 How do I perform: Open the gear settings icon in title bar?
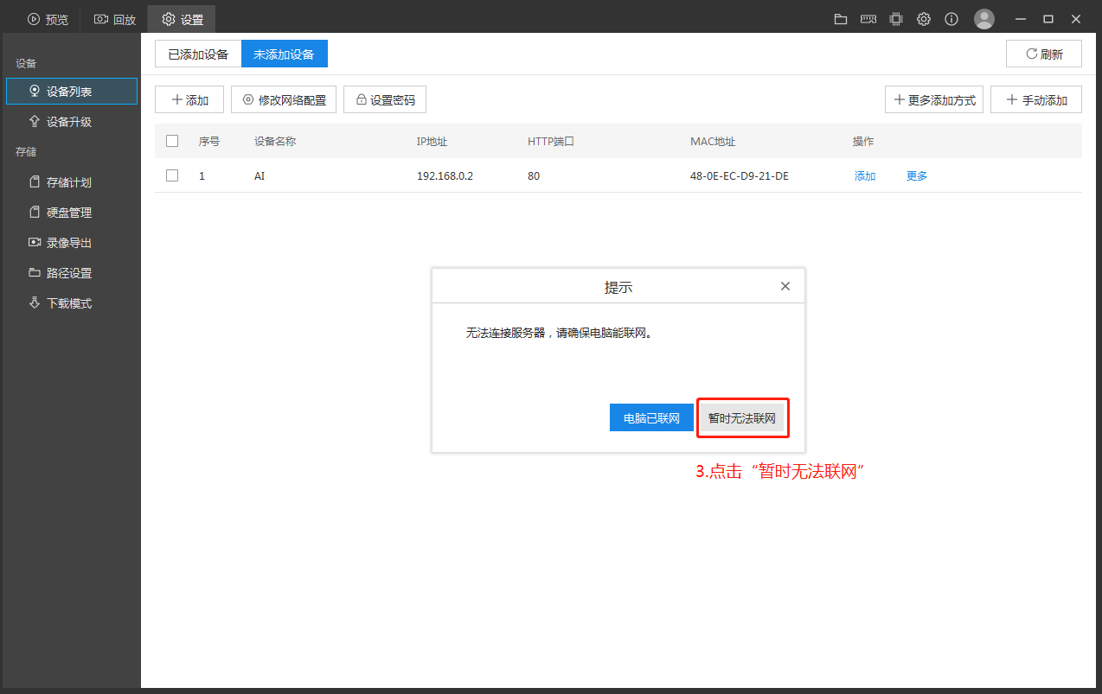[x=924, y=19]
